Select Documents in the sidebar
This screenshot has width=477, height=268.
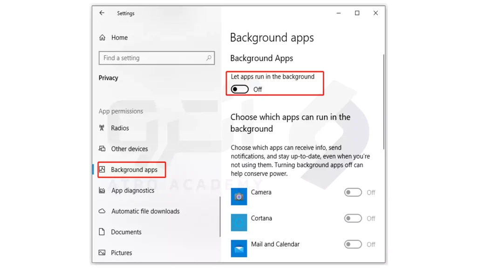coord(126,232)
